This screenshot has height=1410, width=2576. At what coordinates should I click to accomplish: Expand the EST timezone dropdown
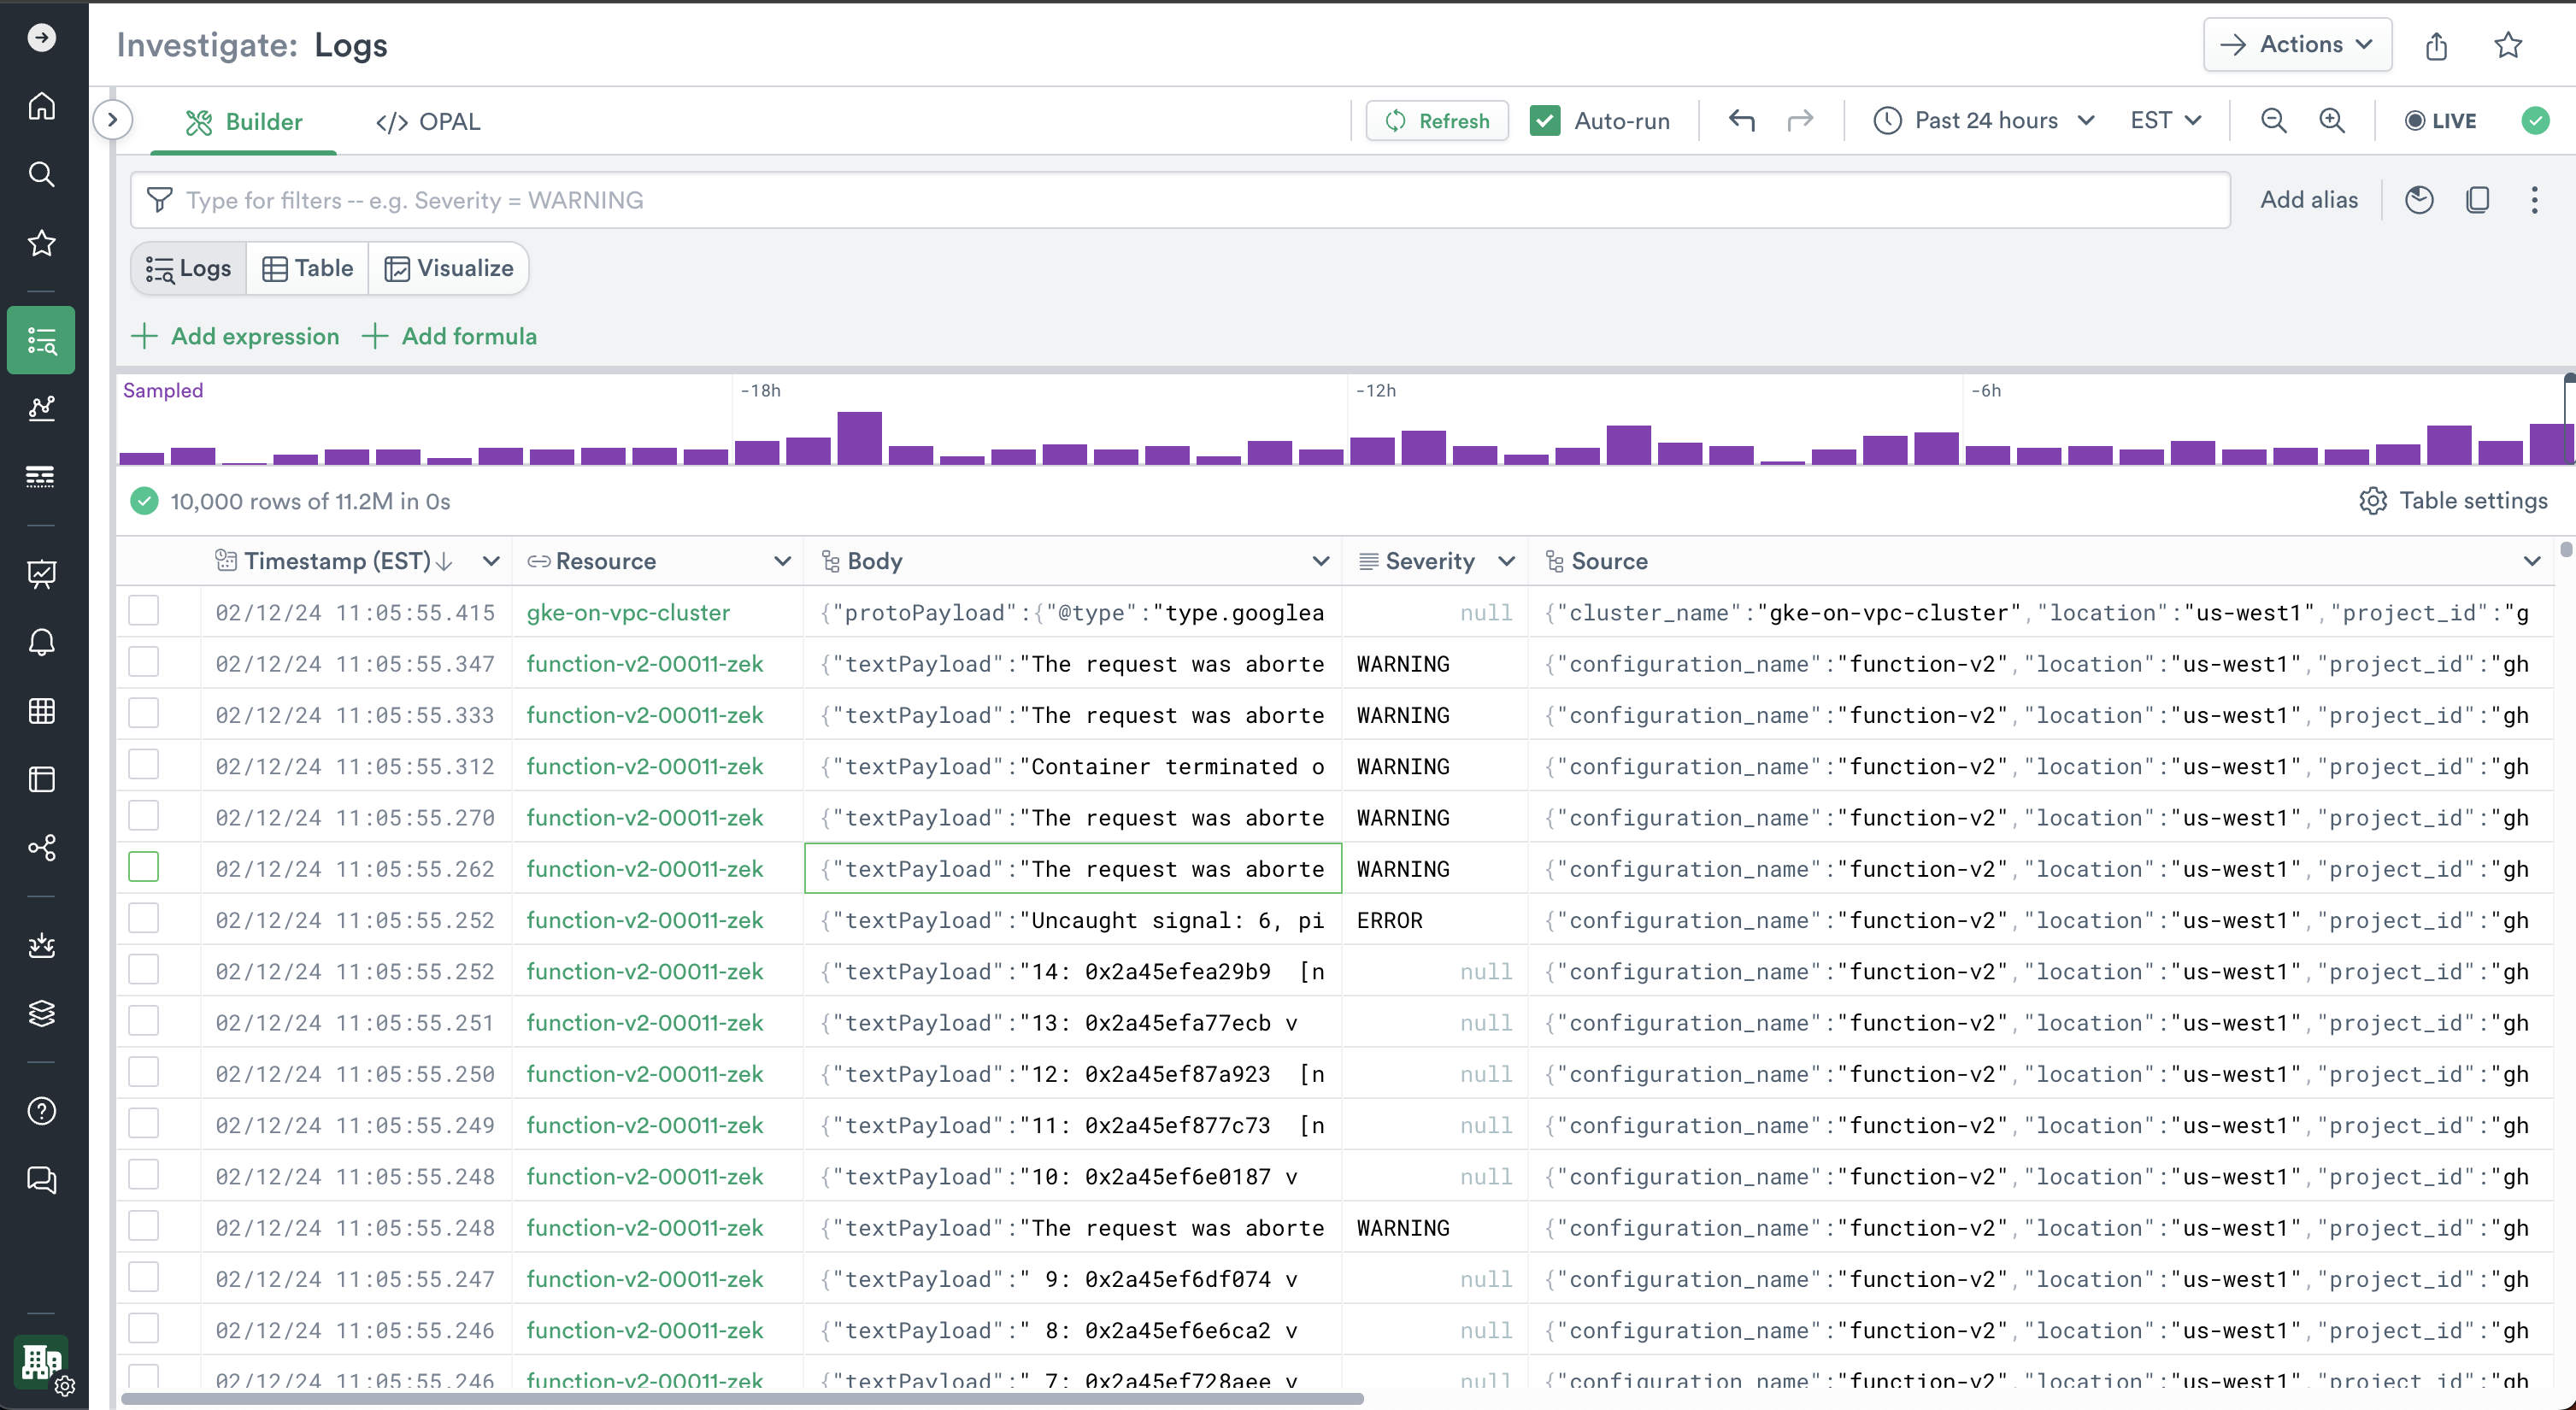tap(2165, 121)
